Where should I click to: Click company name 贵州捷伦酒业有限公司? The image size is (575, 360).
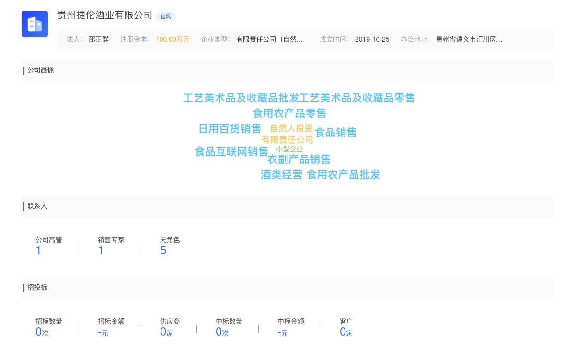point(105,15)
